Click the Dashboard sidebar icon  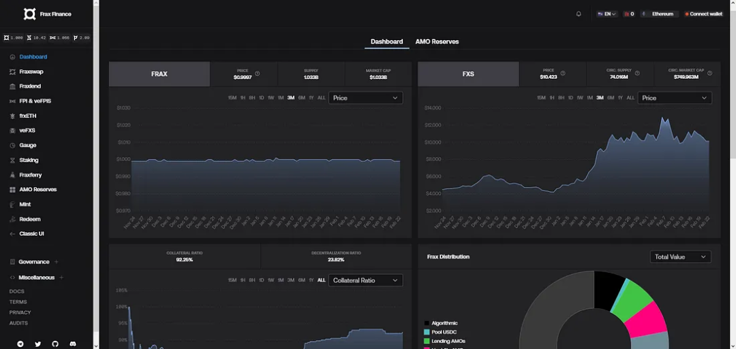[x=13, y=57]
